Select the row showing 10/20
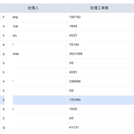 coord(67,109)
